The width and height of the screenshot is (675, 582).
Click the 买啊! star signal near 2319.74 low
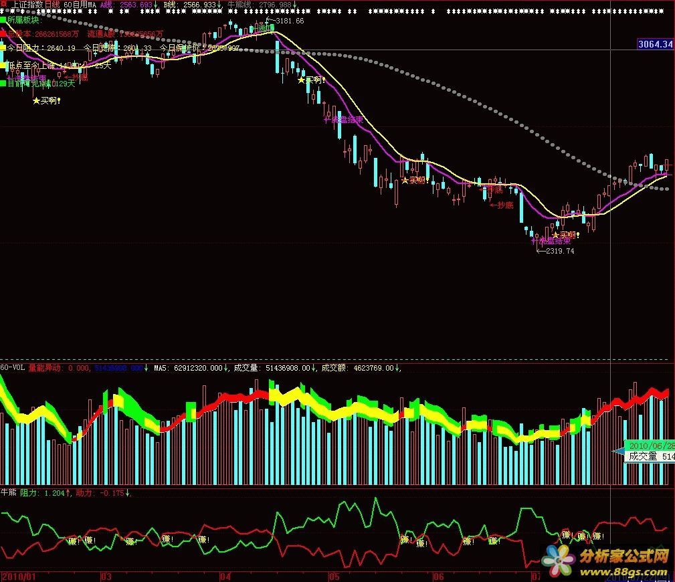566,235
